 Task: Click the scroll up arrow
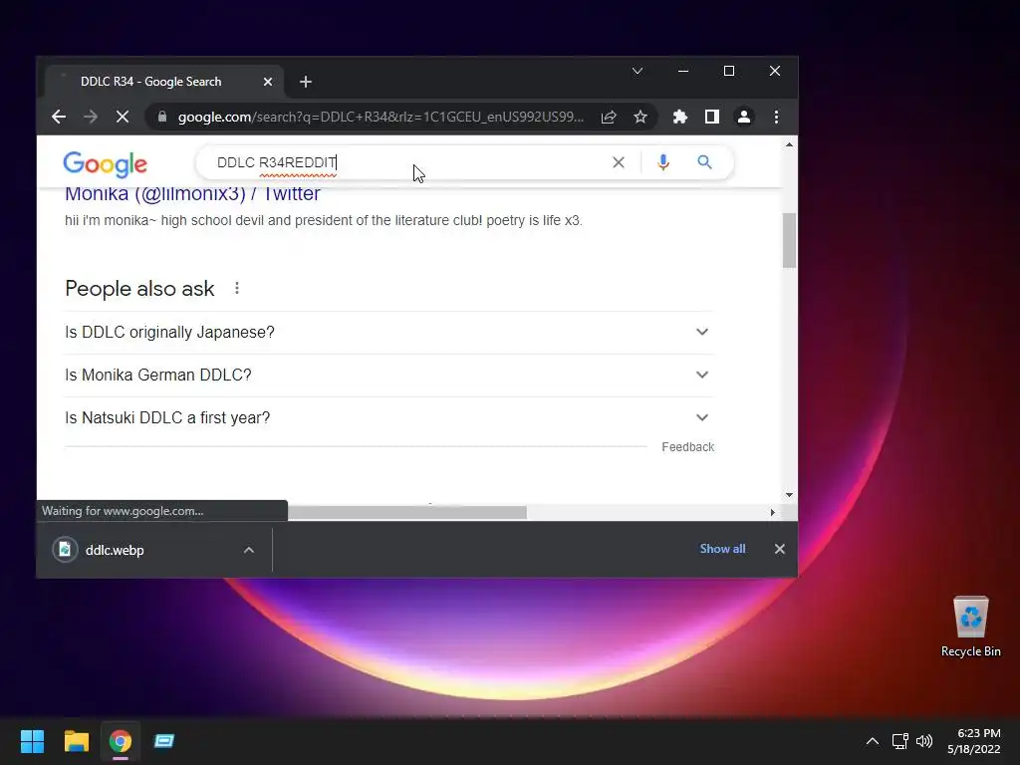click(789, 144)
